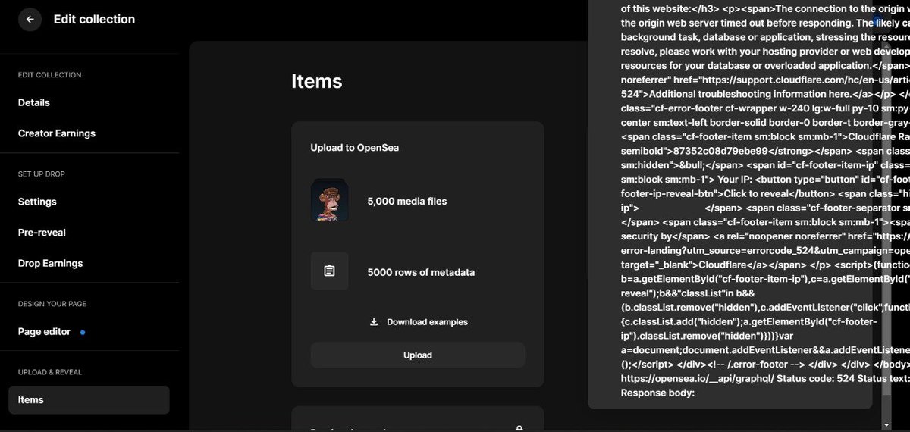Screen dimensions: 910x432
Task: Click the back arrow beside Edit collection
Action: pos(30,20)
